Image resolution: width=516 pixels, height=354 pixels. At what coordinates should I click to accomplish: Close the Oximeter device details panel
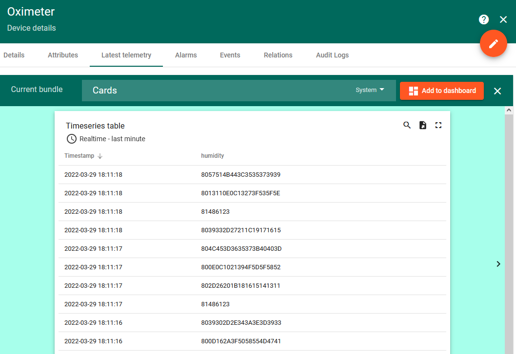coord(503,19)
